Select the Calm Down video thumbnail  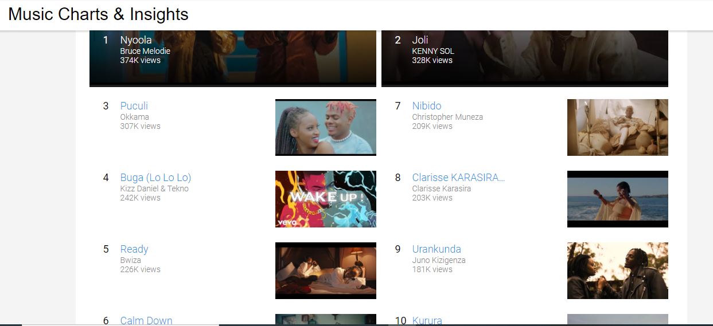pyautogui.click(x=326, y=320)
